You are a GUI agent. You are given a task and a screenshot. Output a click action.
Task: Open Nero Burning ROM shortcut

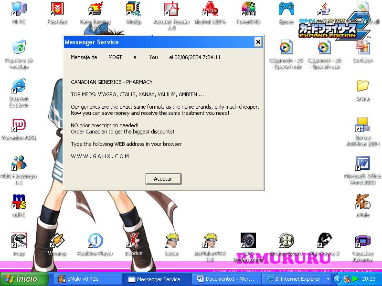point(95,16)
